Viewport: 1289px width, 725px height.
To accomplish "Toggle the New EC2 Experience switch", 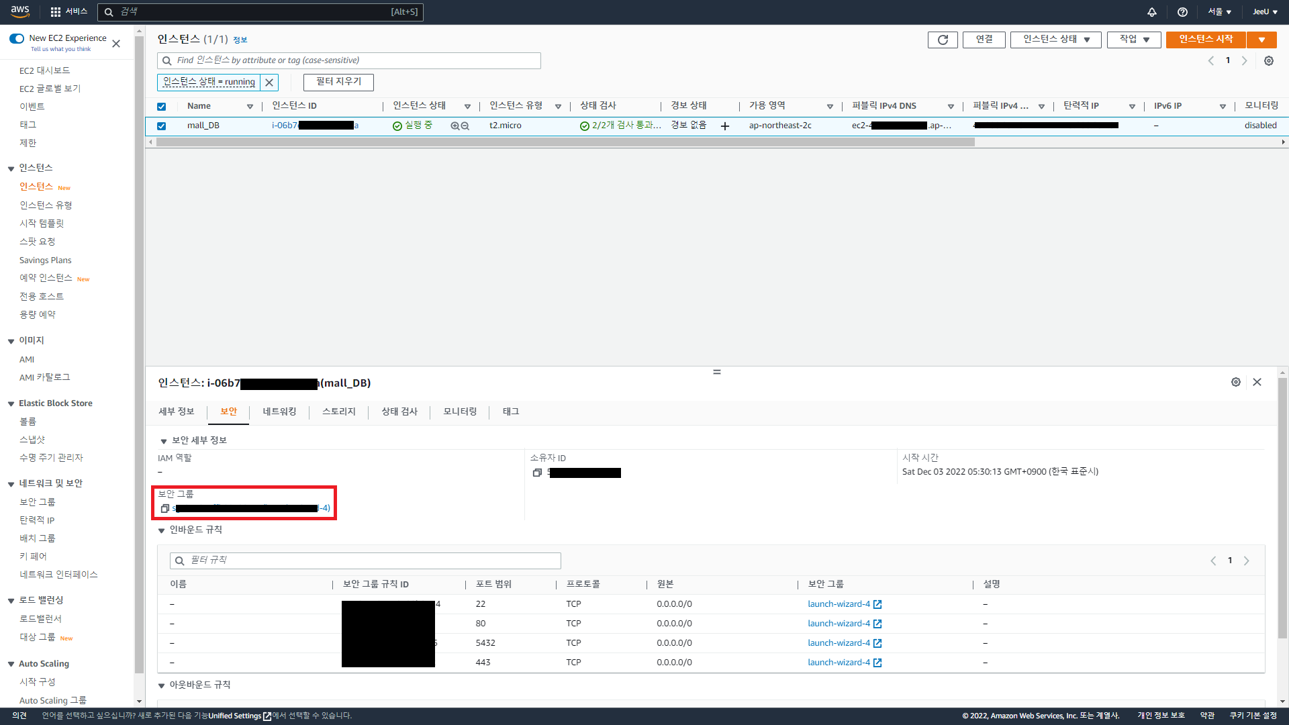I will click(17, 38).
